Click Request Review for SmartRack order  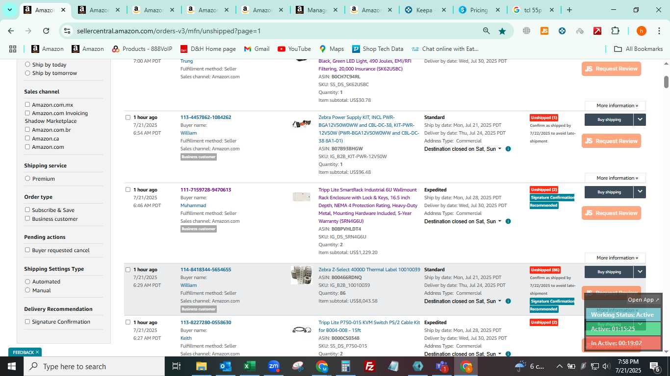coord(611,213)
